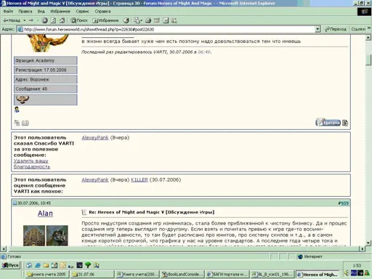Open K1LLER user profile link
The height and width of the screenshot is (279, 372).
coord(139,179)
